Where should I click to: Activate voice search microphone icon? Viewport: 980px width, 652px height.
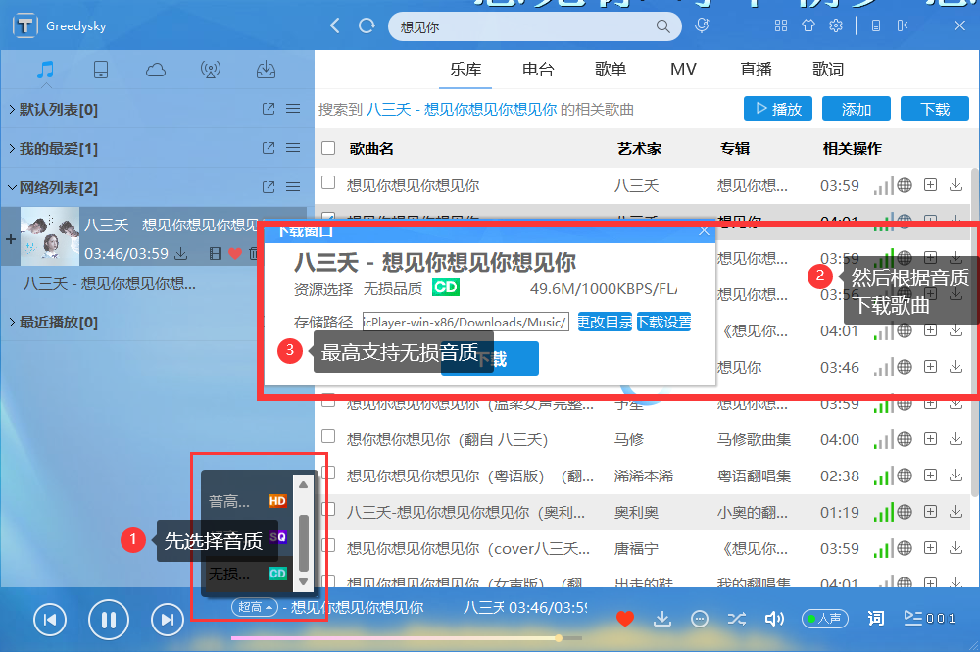(702, 25)
